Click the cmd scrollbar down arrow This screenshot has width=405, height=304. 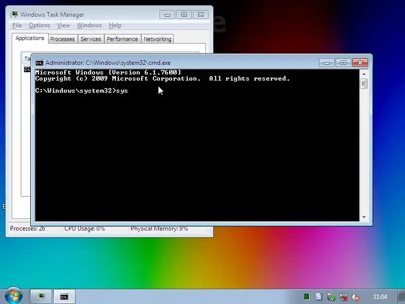point(364,217)
